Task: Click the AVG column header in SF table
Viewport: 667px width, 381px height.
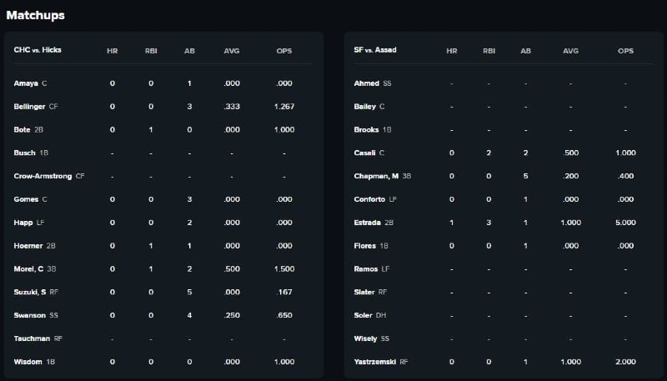Action: click(x=570, y=51)
